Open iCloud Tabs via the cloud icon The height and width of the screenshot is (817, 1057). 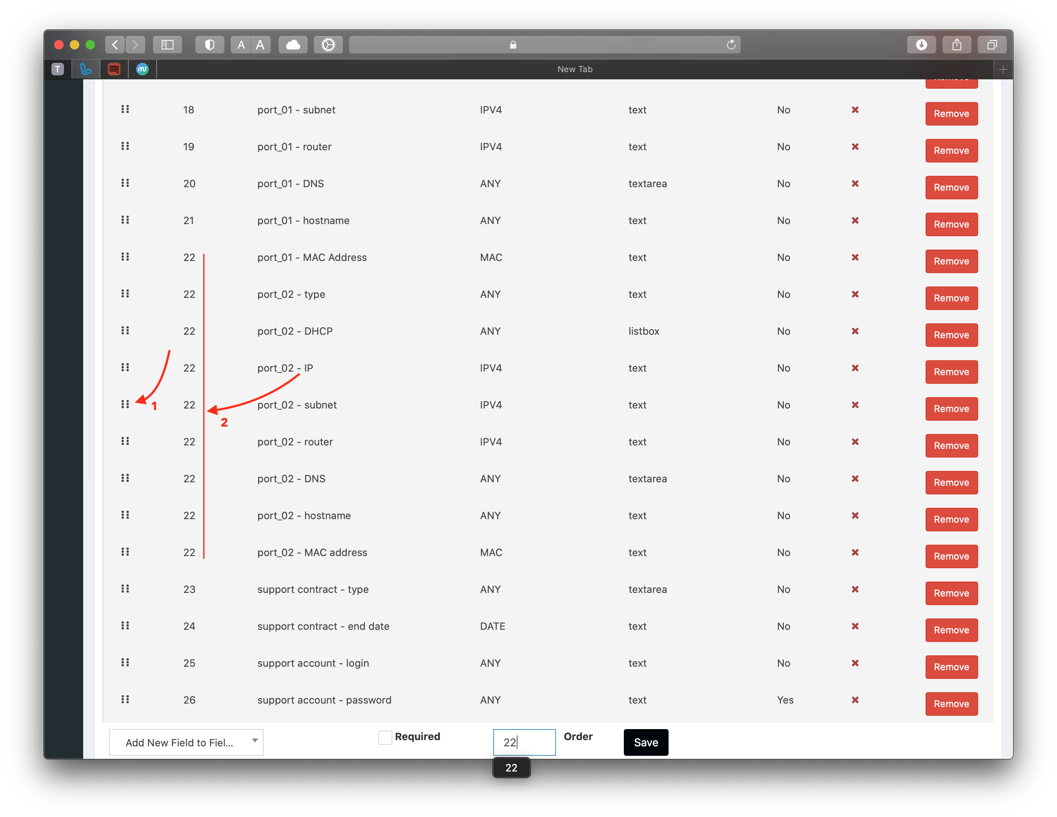pyautogui.click(x=292, y=44)
